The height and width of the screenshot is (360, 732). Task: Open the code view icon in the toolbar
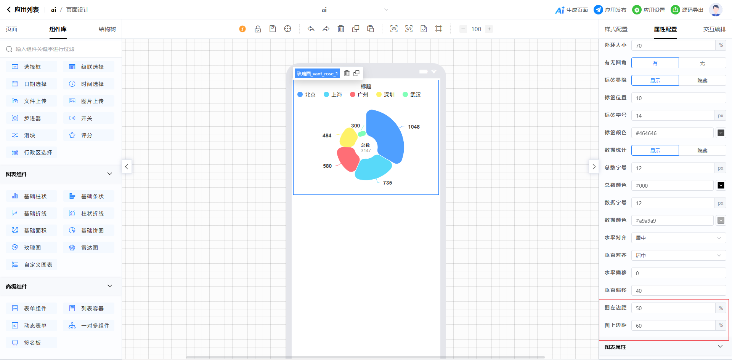coord(409,29)
